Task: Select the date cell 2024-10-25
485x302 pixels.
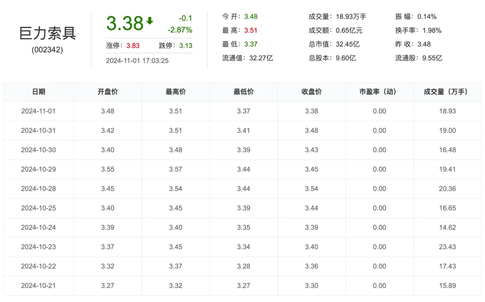Action: (38, 208)
